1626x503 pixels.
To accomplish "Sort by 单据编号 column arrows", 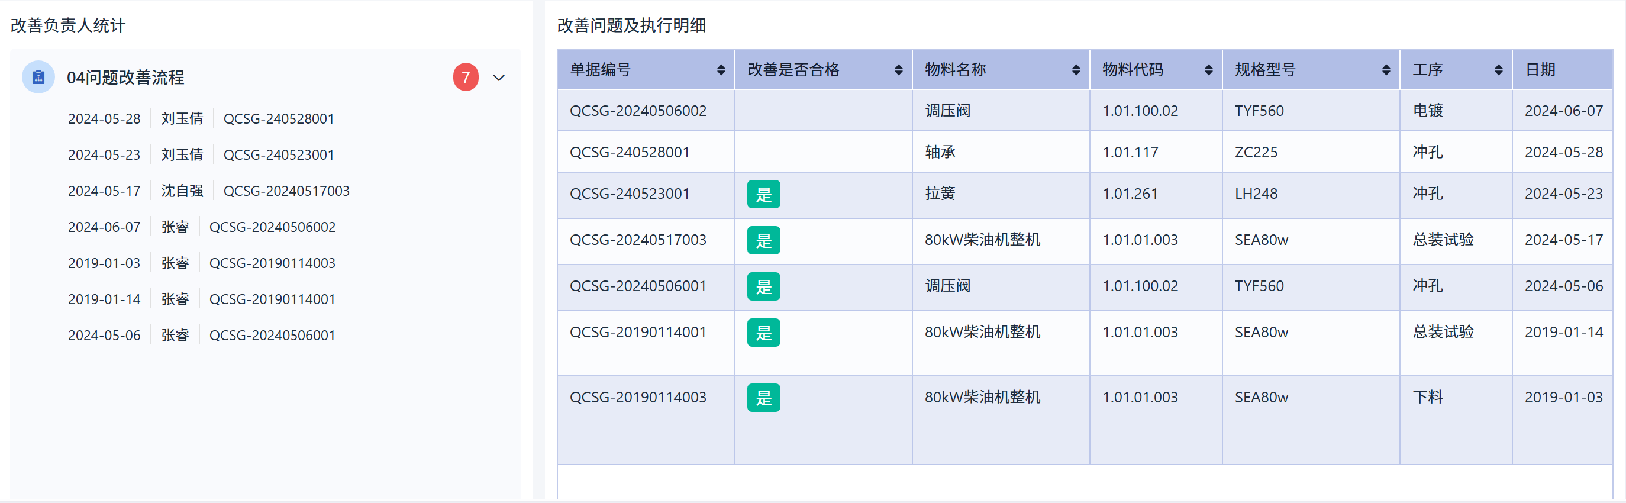I will [721, 70].
